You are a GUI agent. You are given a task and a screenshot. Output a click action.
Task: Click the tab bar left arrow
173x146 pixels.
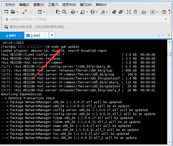pos(159,35)
